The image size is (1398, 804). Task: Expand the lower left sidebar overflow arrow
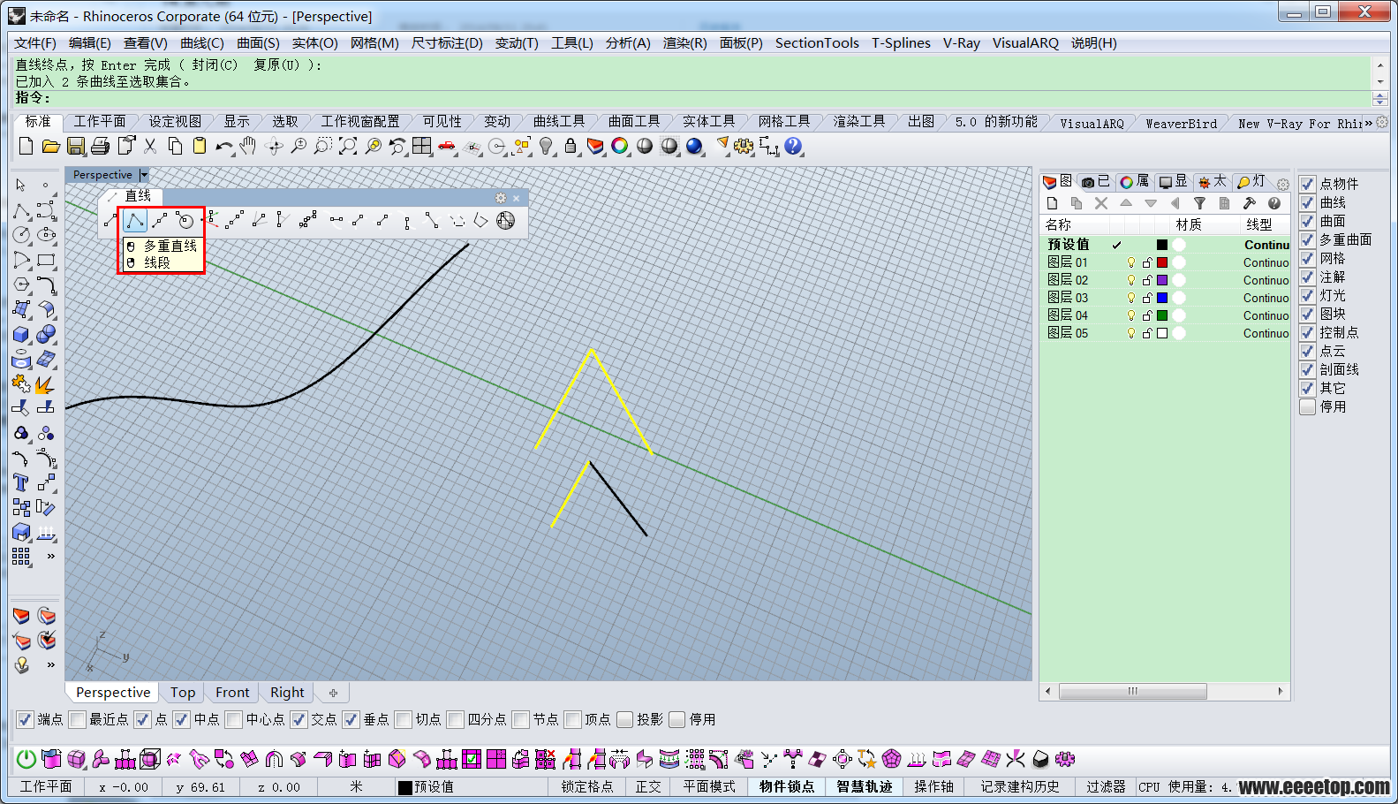[x=51, y=664]
